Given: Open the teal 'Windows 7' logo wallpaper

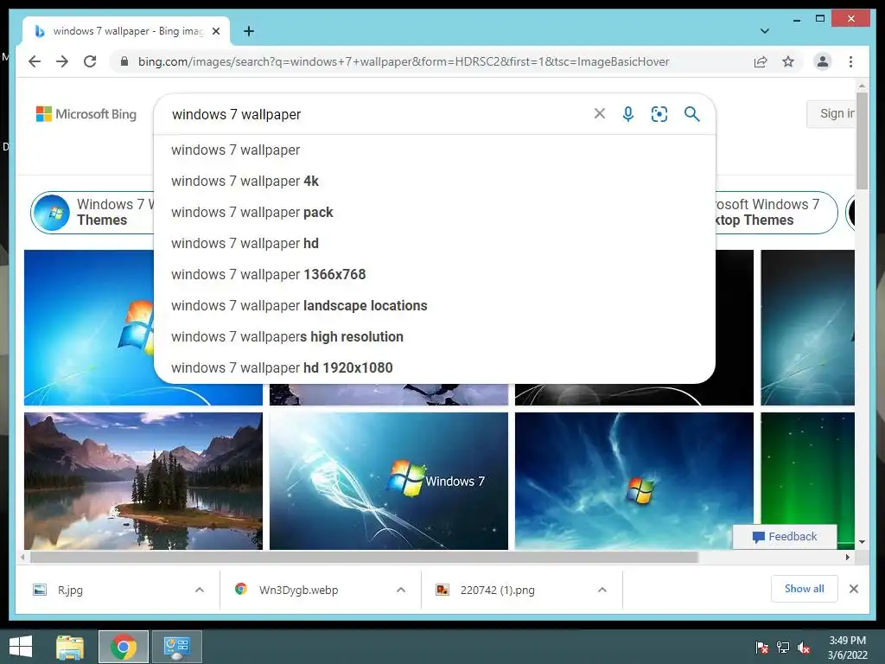Looking at the screenshot, I should (389, 481).
